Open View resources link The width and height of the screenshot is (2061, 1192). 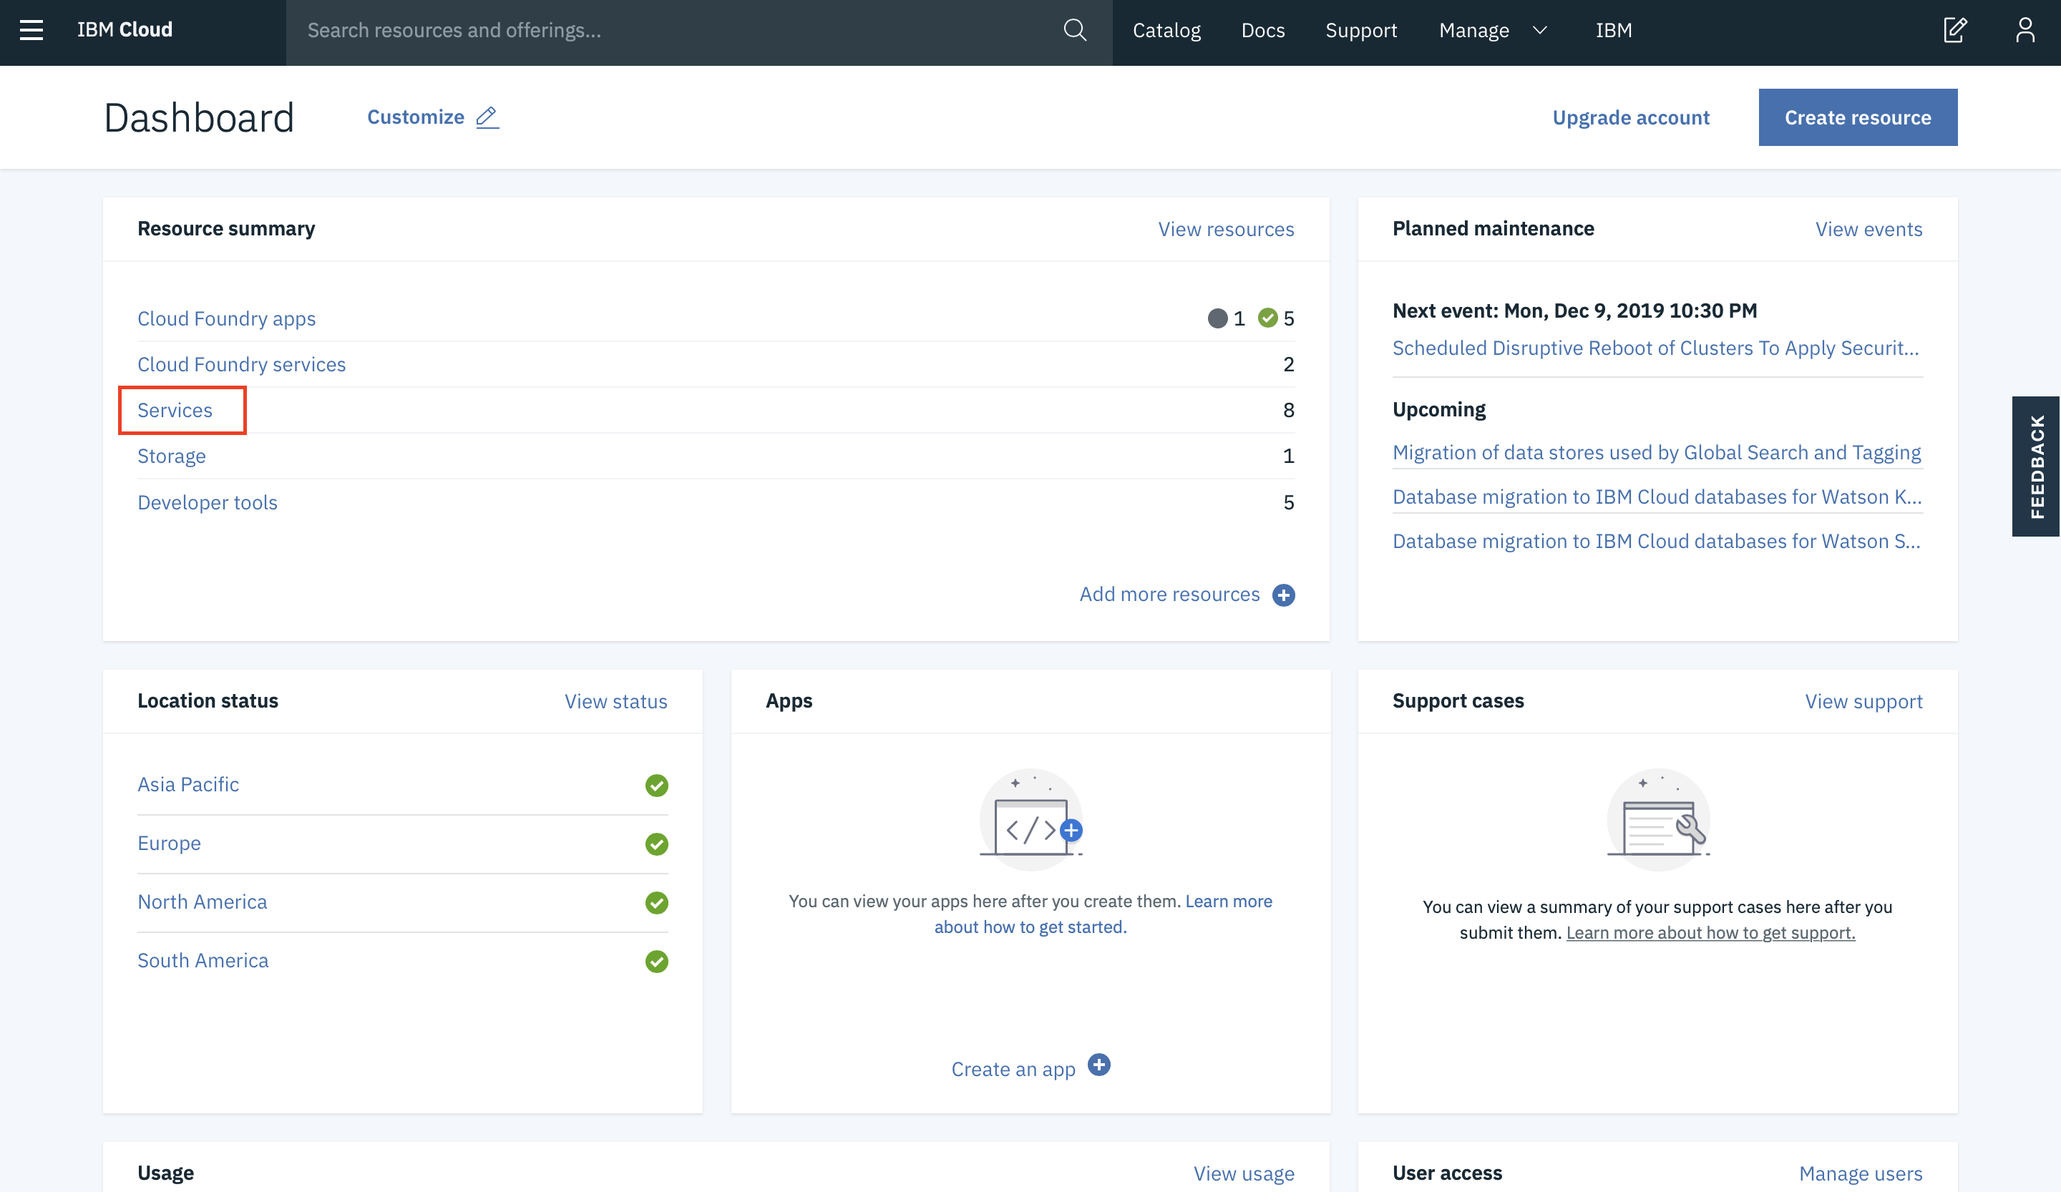click(x=1225, y=229)
